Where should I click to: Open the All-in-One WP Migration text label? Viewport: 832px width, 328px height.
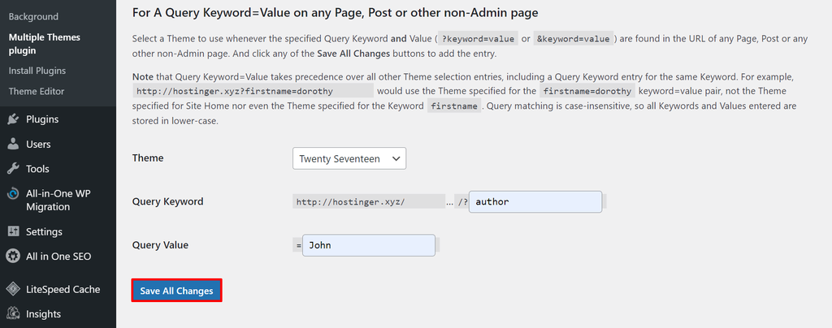tap(59, 201)
